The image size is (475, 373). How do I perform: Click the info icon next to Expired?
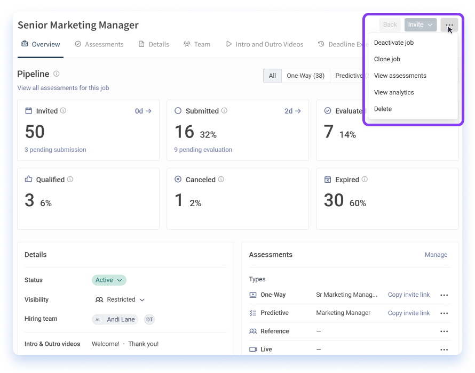click(365, 179)
